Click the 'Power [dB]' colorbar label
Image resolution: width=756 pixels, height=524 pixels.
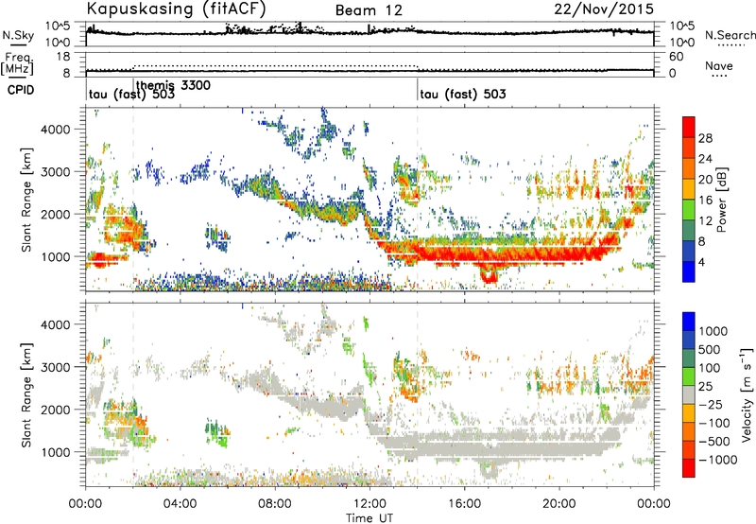click(721, 200)
